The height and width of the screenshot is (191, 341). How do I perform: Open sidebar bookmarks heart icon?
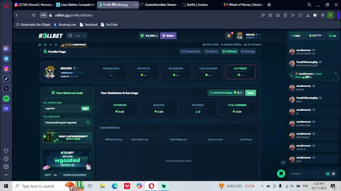pyautogui.click(x=6, y=151)
